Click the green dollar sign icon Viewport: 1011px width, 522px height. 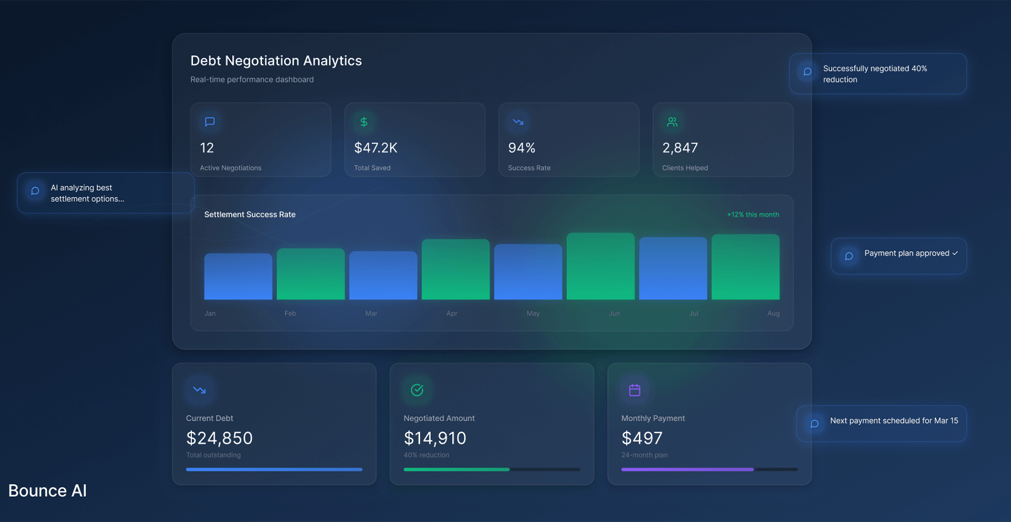coord(364,122)
